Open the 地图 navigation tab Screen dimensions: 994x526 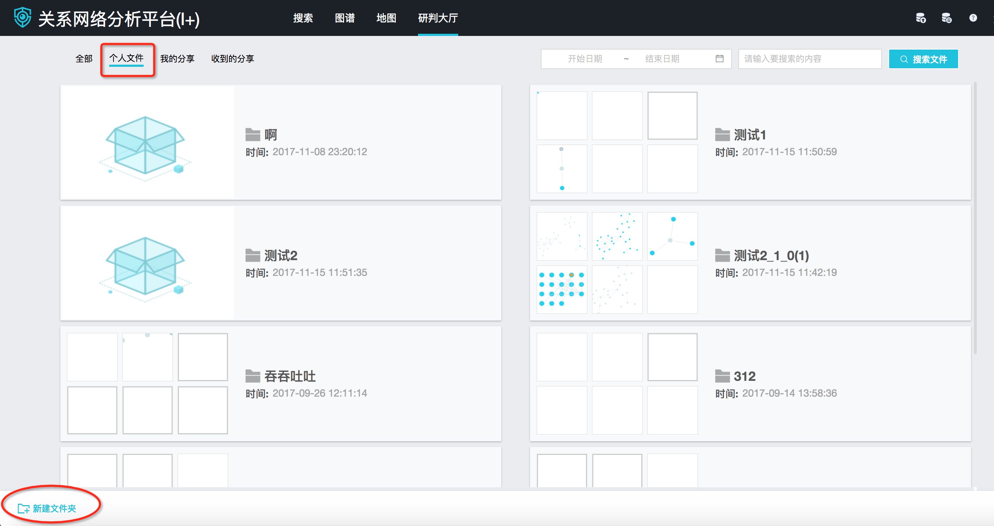coord(386,18)
